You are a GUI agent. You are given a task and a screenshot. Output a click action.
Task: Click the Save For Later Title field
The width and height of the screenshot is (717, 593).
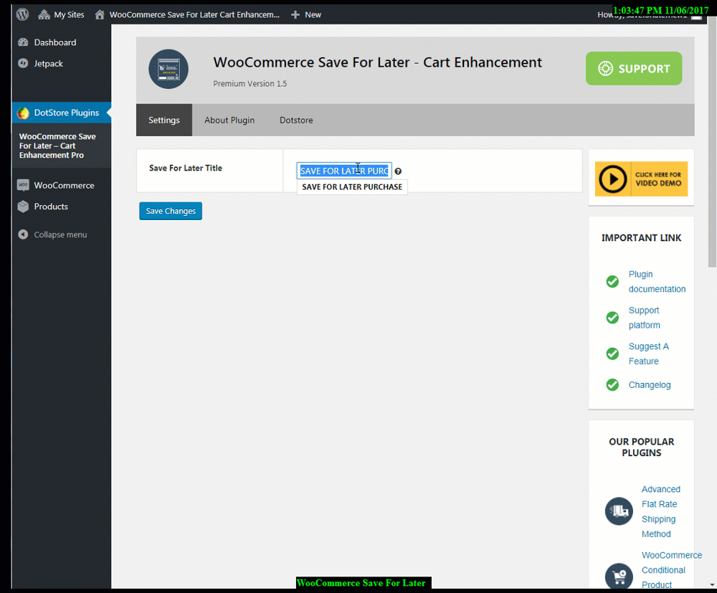pyautogui.click(x=344, y=171)
